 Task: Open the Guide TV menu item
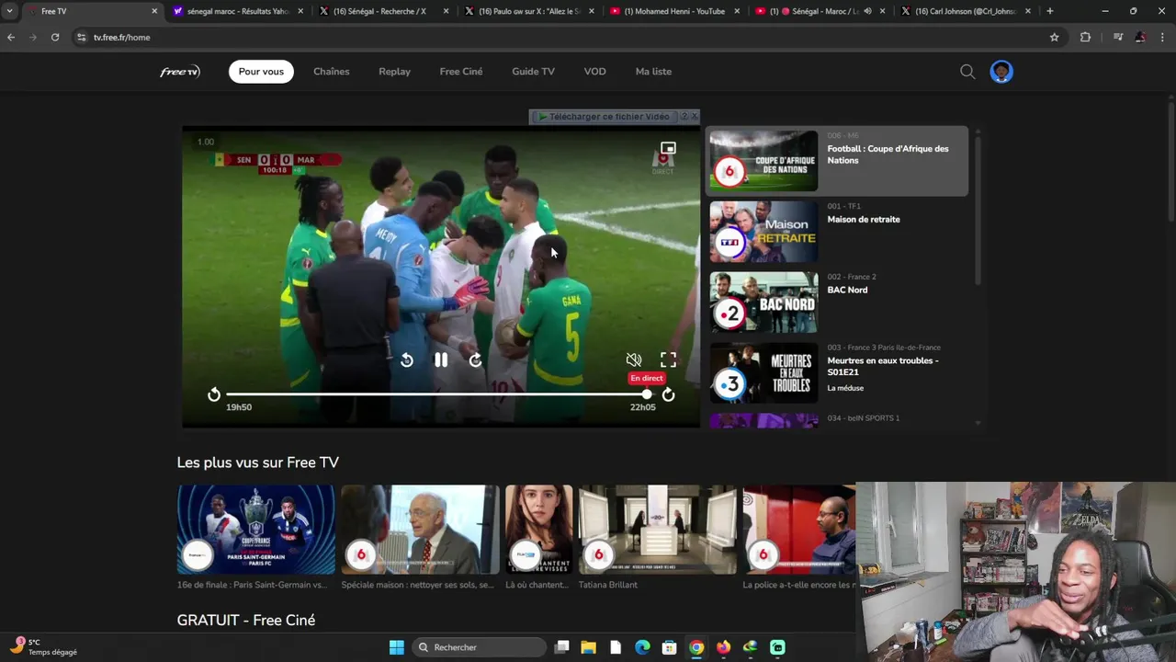[x=534, y=72]
